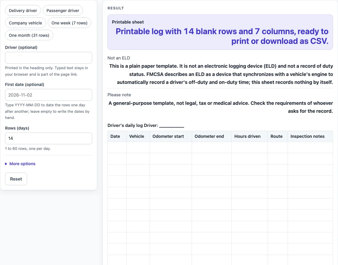Image resolution: width=338 pixels, height=265 pixels.
Task: Click the Date column header
Action: 117,136
